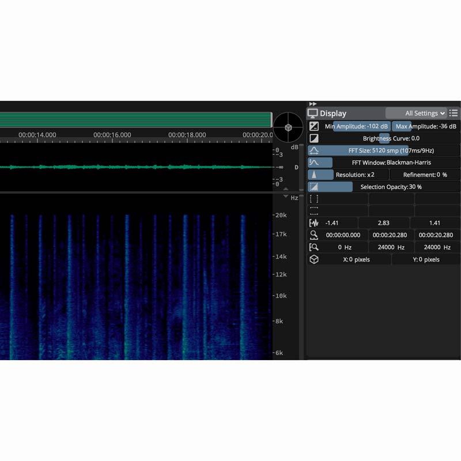Click the frequency zoom magnifier icon
This screenshot has height=461, width=461.
click(x=314, y=247)
